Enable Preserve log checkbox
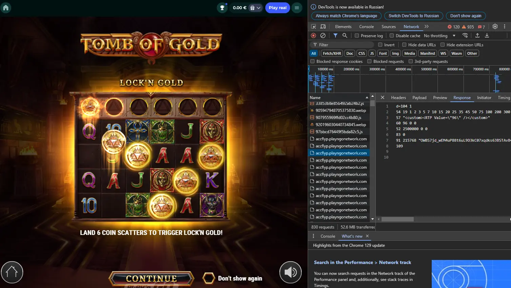 pyautogui.click(x=357, y=35)
